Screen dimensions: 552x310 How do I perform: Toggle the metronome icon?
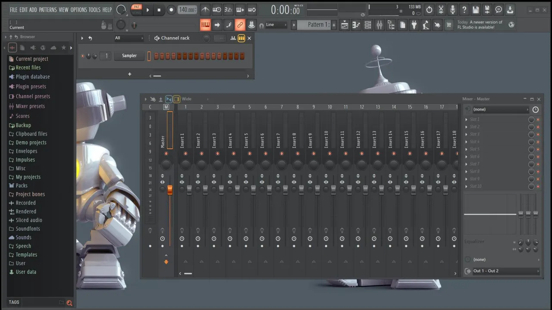coord(206,10)
